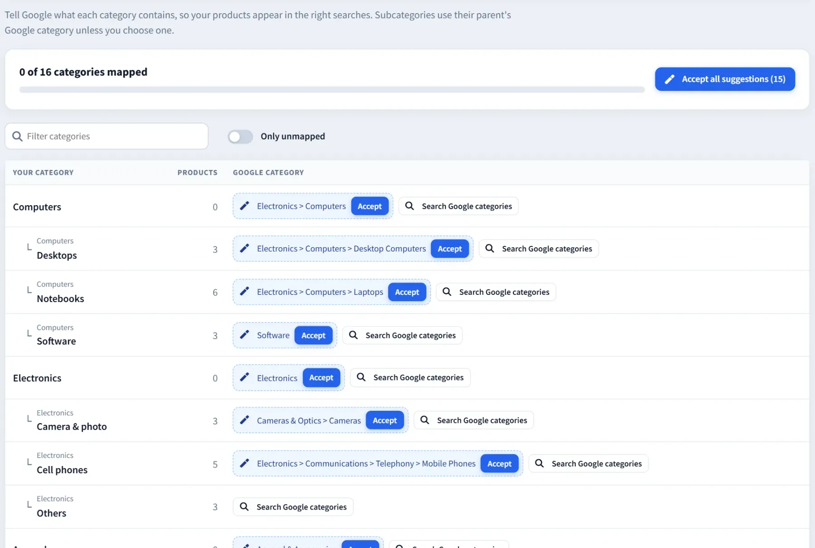815x548 pixels.
Task: Click the GOOGLE CATEGORY column header
Action: click(x=268, y=173)
